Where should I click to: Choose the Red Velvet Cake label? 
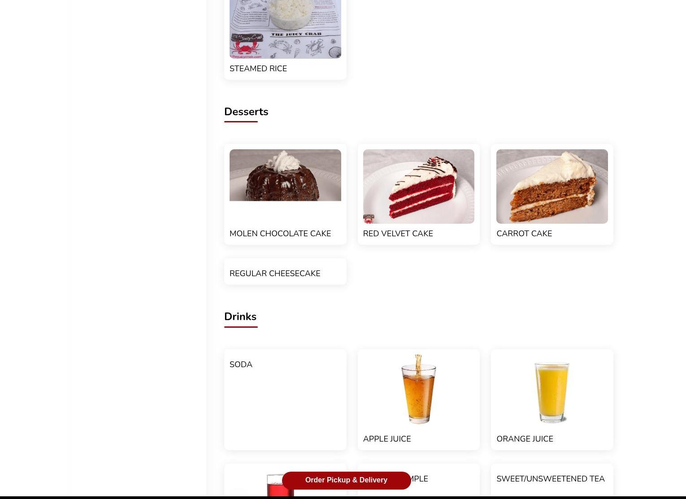click(398, 234)
